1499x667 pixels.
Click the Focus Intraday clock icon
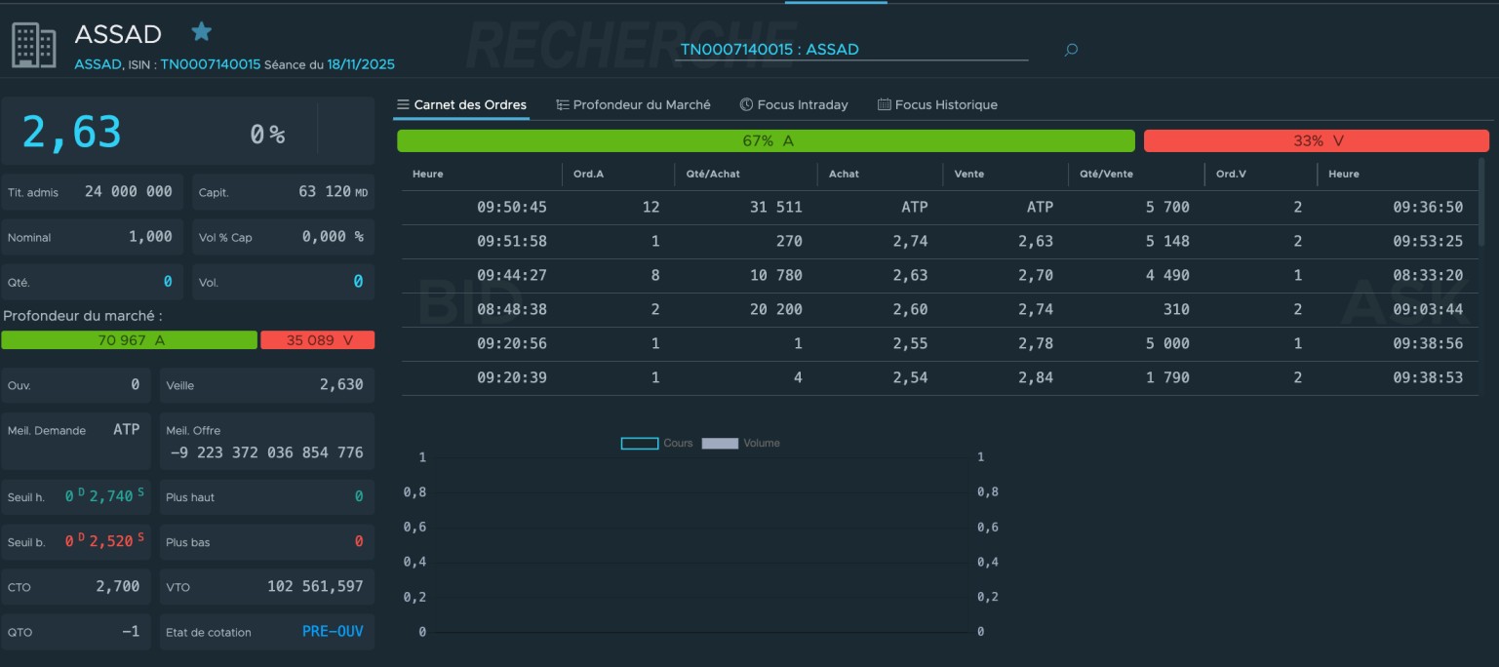pyautogui.click(x=746, y=104)
